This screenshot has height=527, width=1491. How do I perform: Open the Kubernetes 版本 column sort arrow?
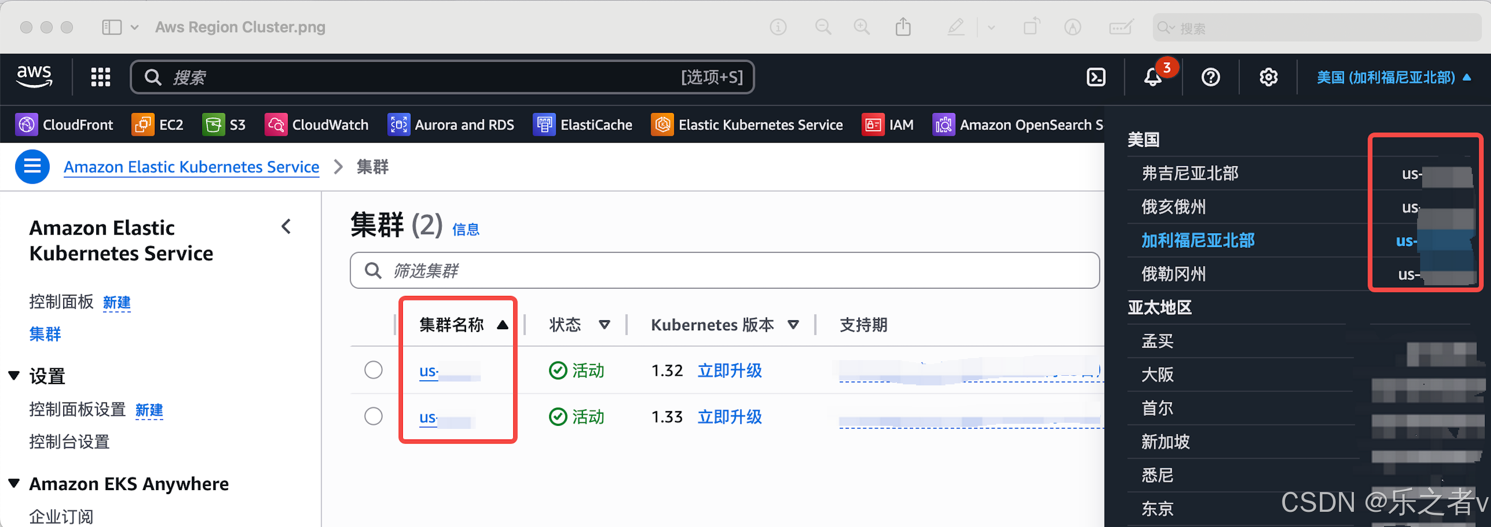click(x=794, y=325)
